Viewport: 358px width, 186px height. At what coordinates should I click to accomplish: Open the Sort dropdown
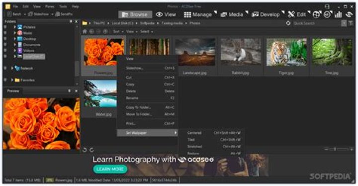(x=118, y=31)
